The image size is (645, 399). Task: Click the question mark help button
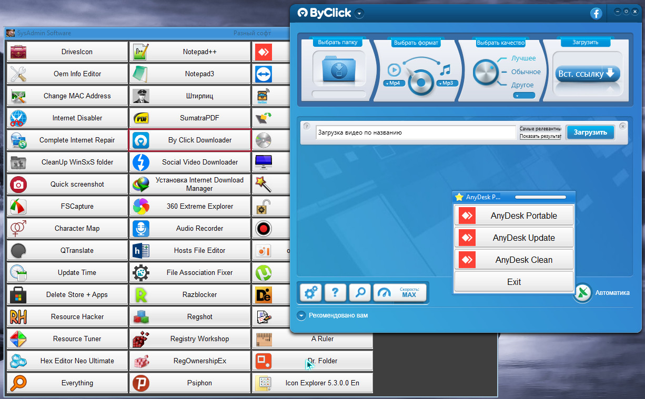click(335, 293)
